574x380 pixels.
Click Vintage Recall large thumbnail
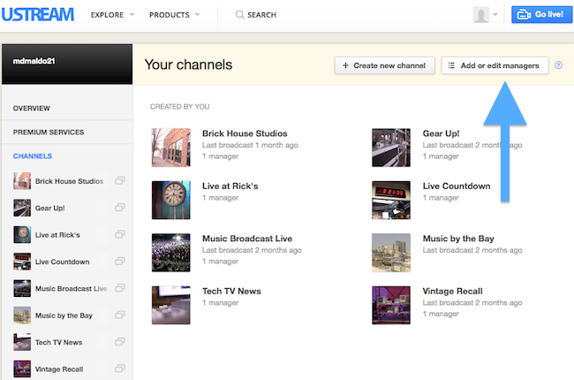pyautogui.click(x=391, y=305)
